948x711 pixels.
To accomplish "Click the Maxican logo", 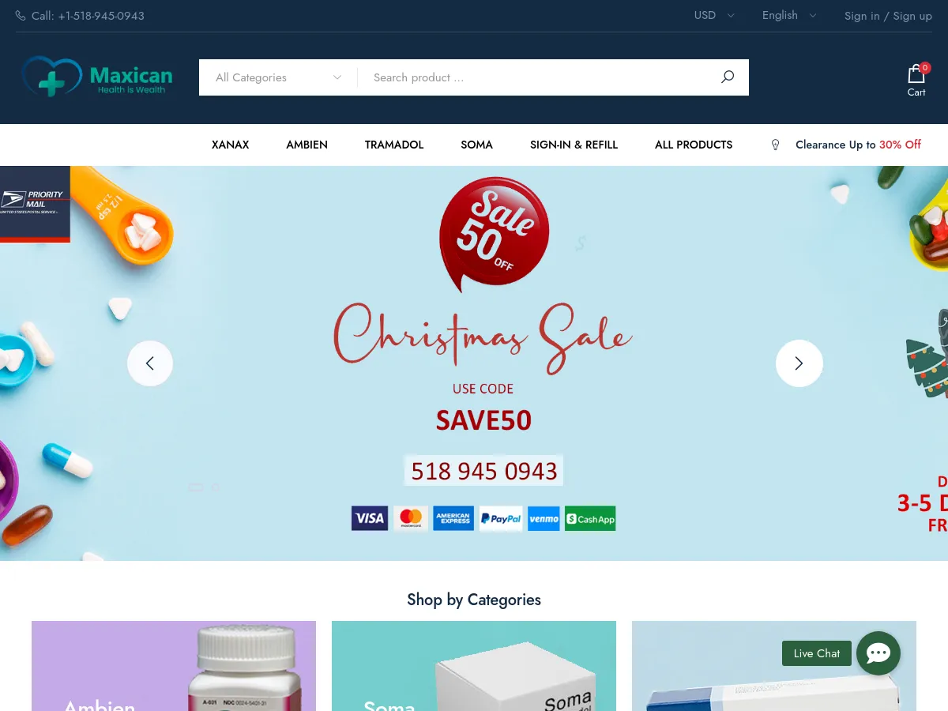I will 96,77.
